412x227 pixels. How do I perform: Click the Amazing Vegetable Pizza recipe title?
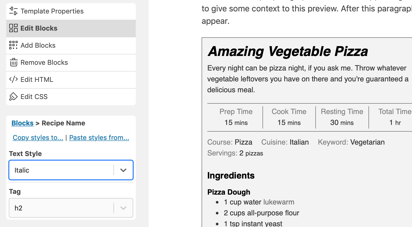[288, 51]
